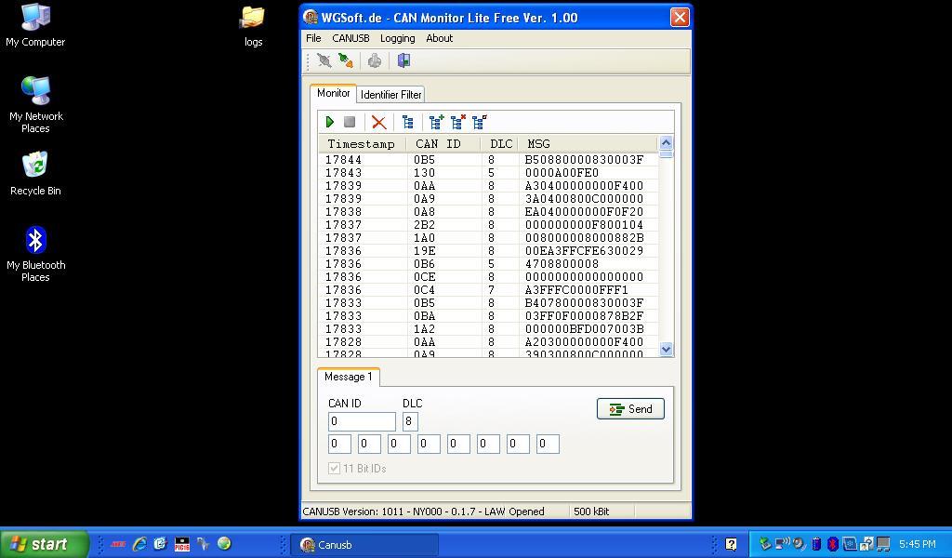Select message row with CAN ID 0C4
The image size is (952, 558).
click(x=488, y=290)
